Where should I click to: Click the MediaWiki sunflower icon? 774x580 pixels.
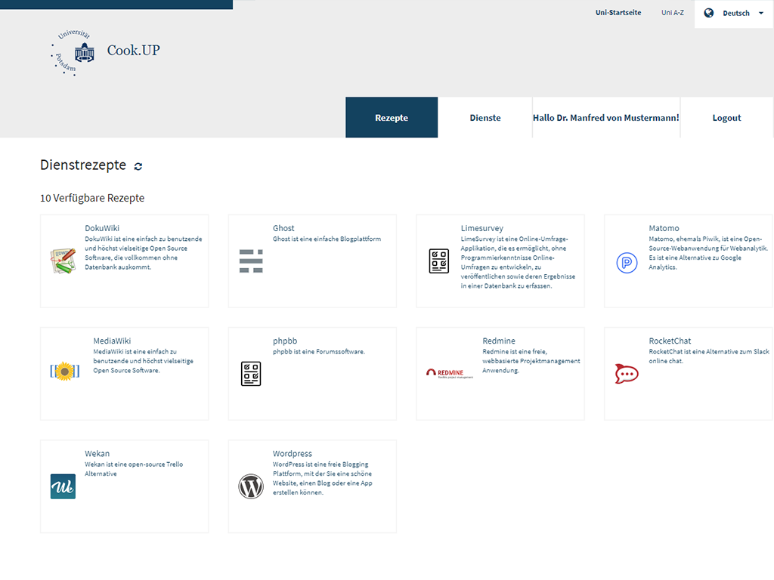[x=64, y=372]
